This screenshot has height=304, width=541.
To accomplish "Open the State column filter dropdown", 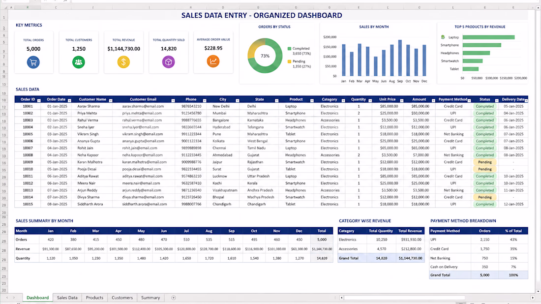I will pyautogui.click(x=277, y=100).
